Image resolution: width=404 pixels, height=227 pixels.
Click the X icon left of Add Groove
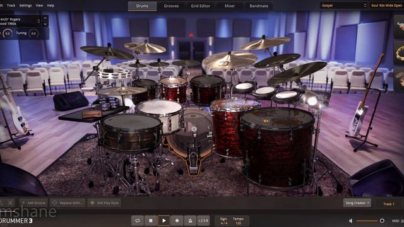[x=10, y=203]
